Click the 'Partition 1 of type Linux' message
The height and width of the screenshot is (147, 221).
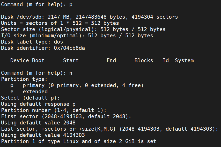pos(79,141)
